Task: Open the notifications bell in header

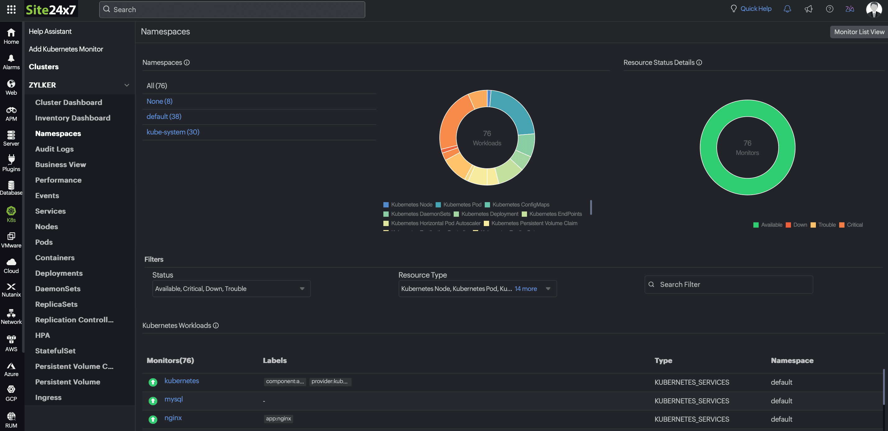Action: (787, 9)
